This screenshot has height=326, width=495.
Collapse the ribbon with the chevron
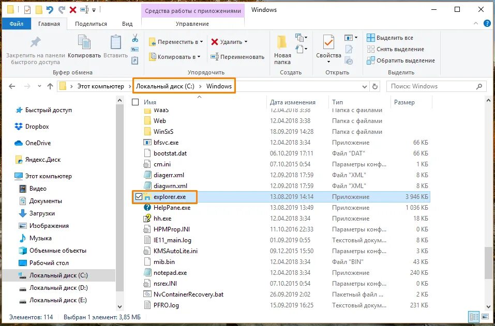476,24
